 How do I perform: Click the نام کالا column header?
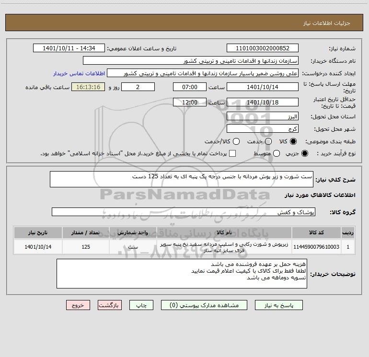click(224, 232)
